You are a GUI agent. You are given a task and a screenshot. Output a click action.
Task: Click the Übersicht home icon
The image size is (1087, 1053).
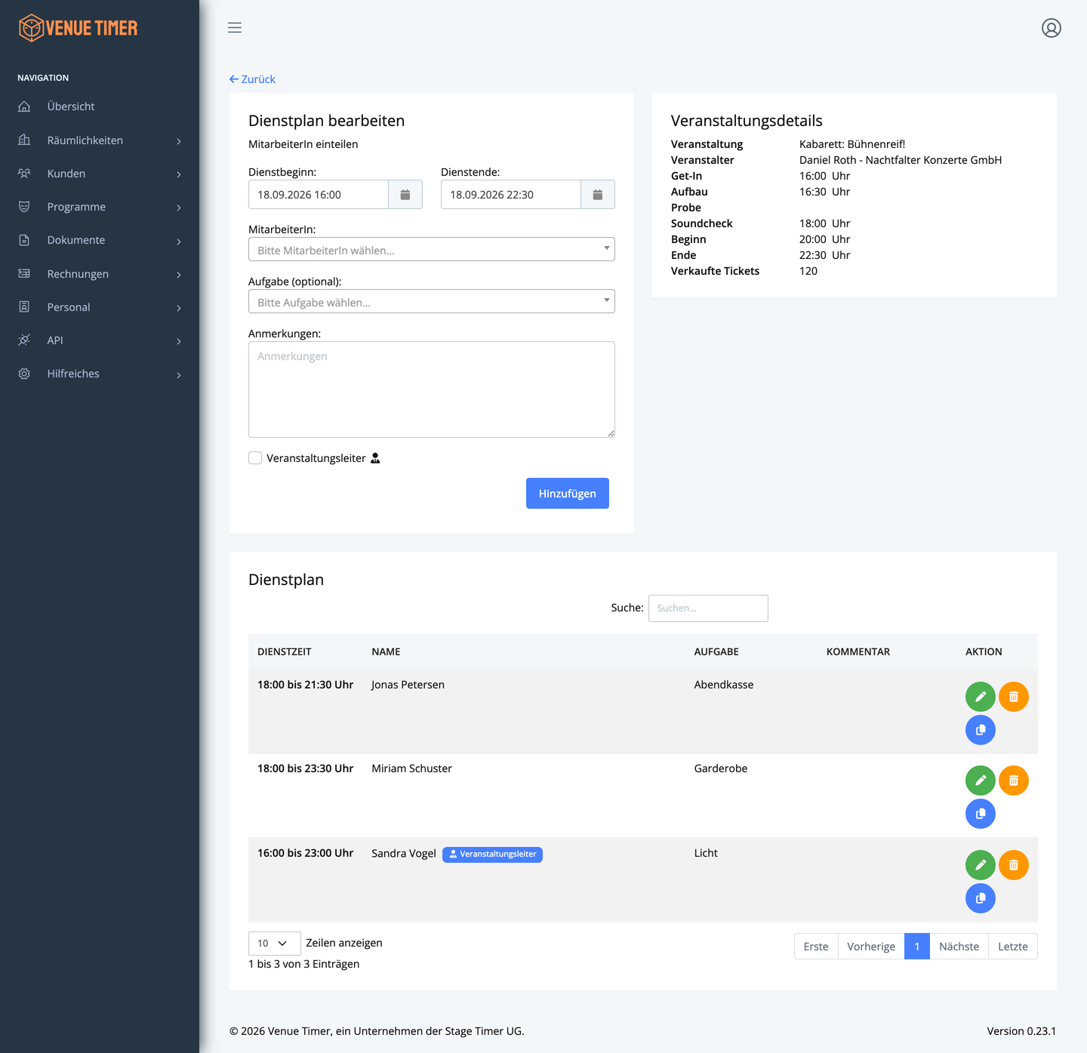[24, 106]
